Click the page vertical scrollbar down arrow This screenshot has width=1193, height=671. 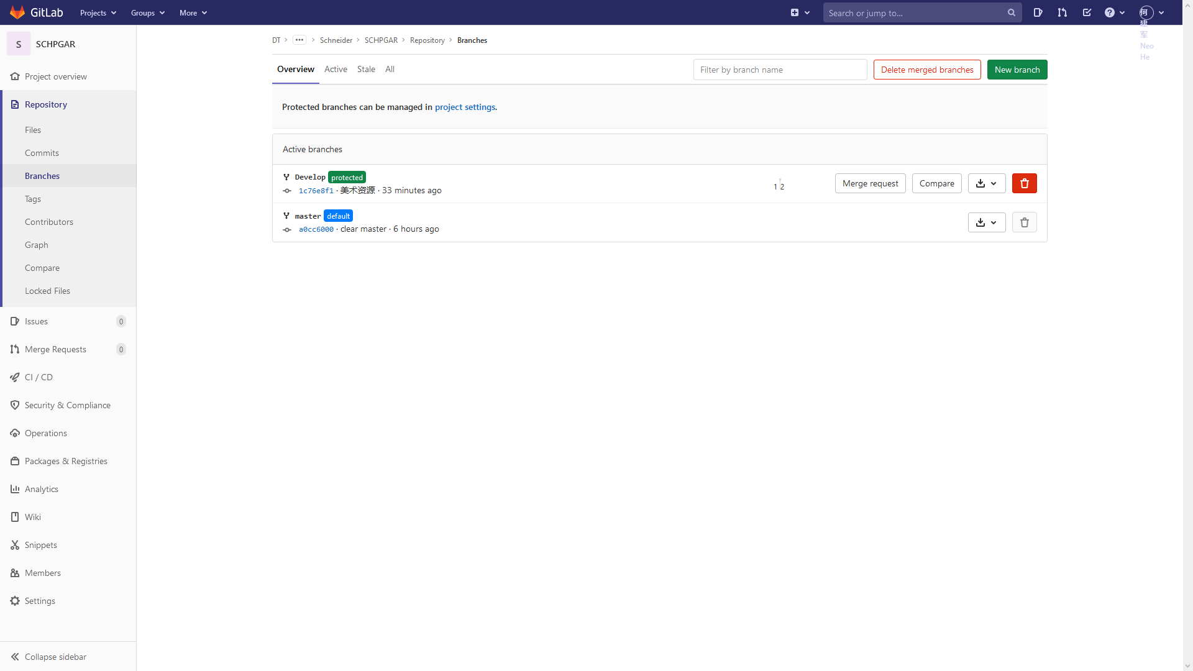pyautogui.click(x=1187, y=666)
